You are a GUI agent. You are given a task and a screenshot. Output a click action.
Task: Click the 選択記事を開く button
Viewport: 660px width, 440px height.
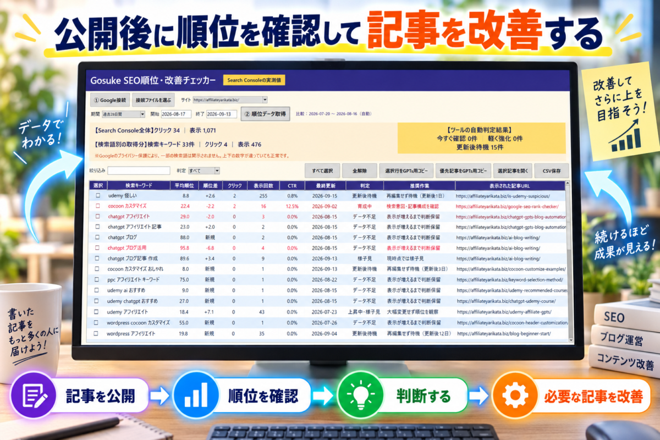pos(512,170)
